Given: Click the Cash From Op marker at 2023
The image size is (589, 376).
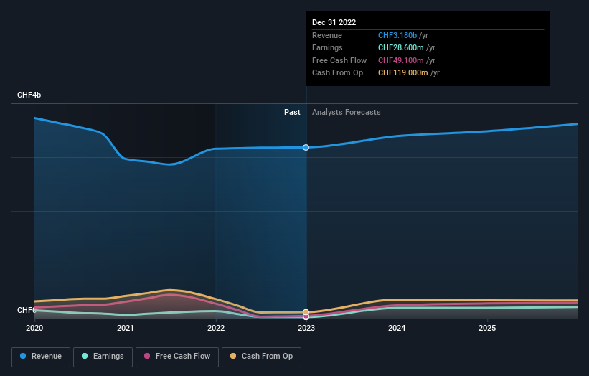Looking at the screenshot, I should (x=306, y=312).
